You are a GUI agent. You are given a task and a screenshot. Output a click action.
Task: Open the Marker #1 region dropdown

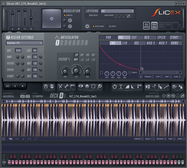coord(25,43)
